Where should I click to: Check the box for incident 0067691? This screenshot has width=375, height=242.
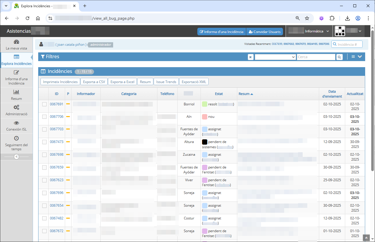coord(45,104)
